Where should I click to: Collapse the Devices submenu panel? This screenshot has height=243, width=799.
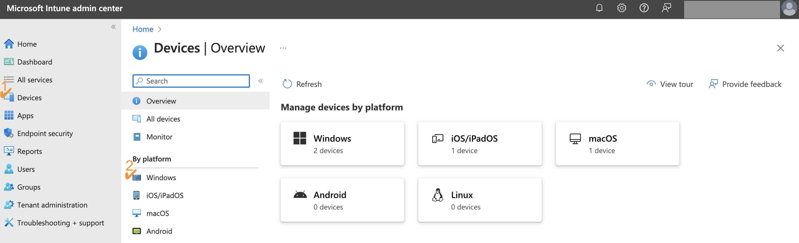(261, 81)
